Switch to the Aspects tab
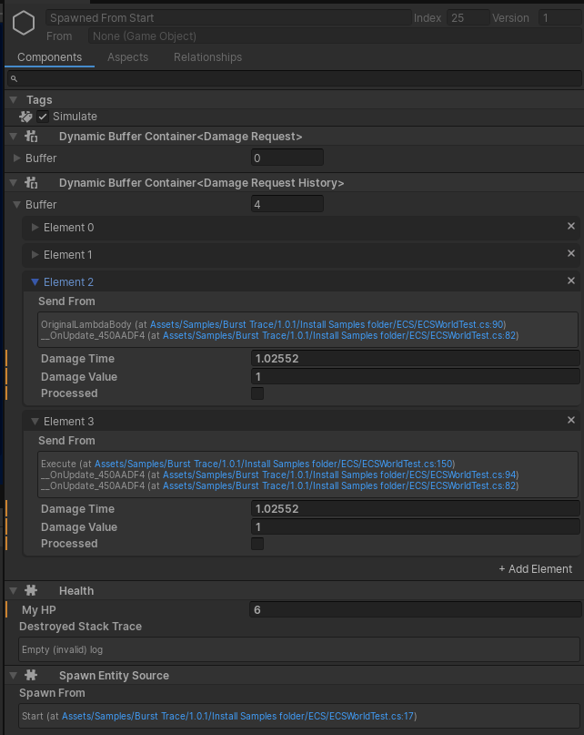This screenshot has height=735, width=584. [x=127, y=56]
